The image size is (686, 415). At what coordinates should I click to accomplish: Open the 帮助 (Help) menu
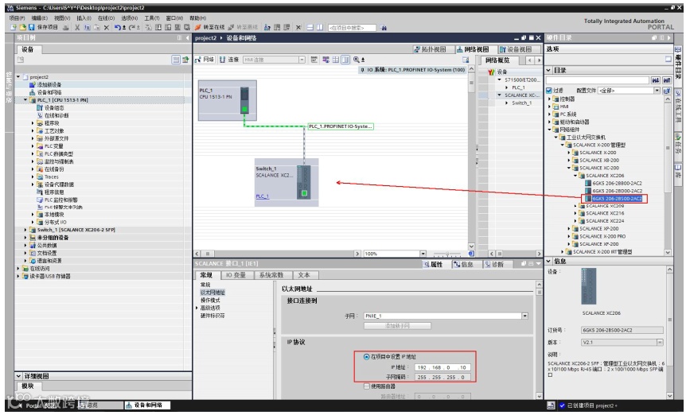[x=197, y=18]
